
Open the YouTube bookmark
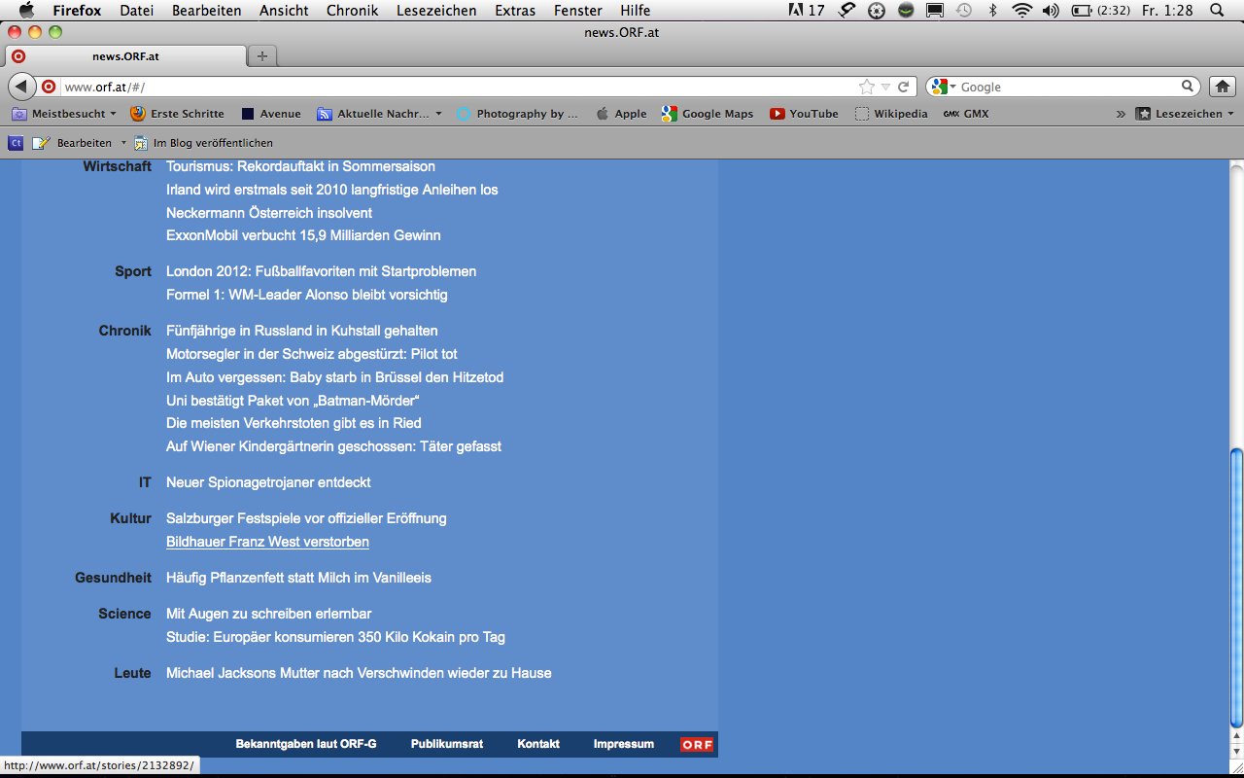(x=804, y=114)
